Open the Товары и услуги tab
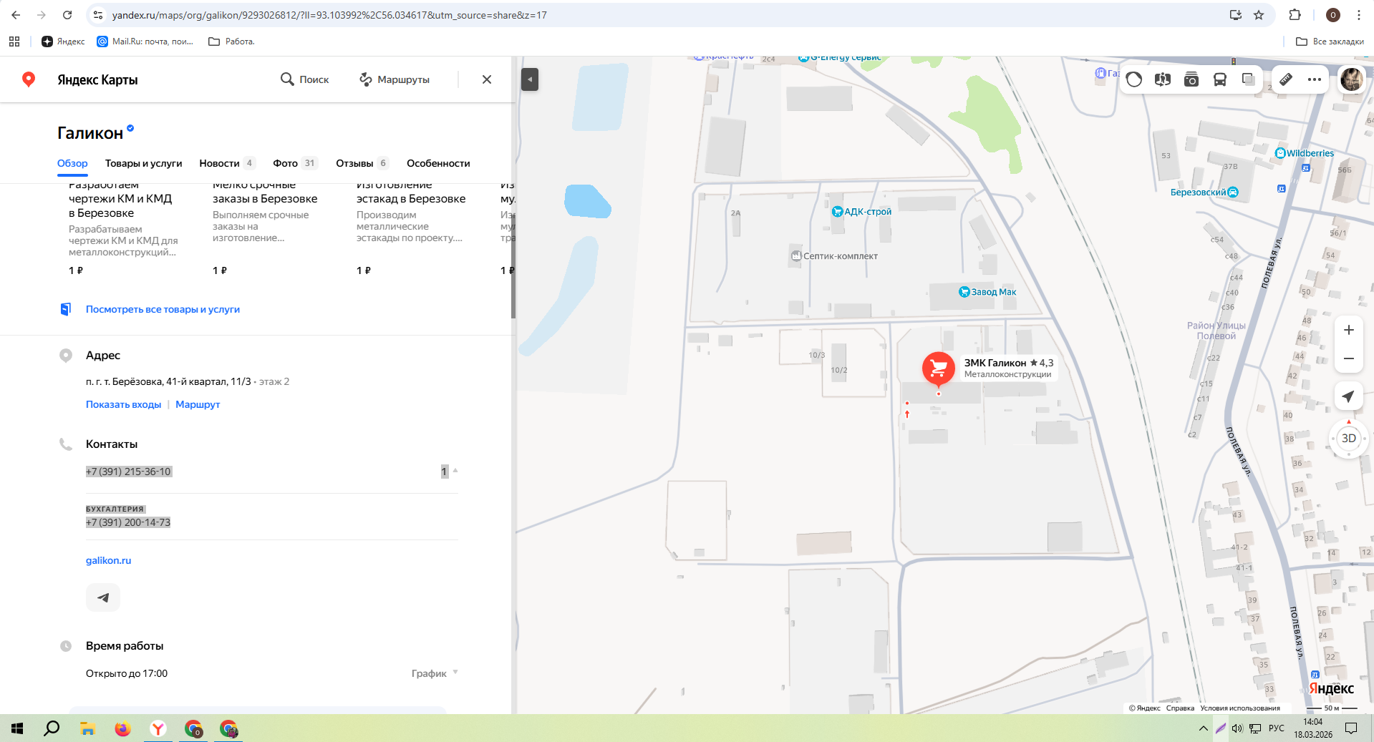Viewport: 1374px width, 742px height. click(143, 163)
